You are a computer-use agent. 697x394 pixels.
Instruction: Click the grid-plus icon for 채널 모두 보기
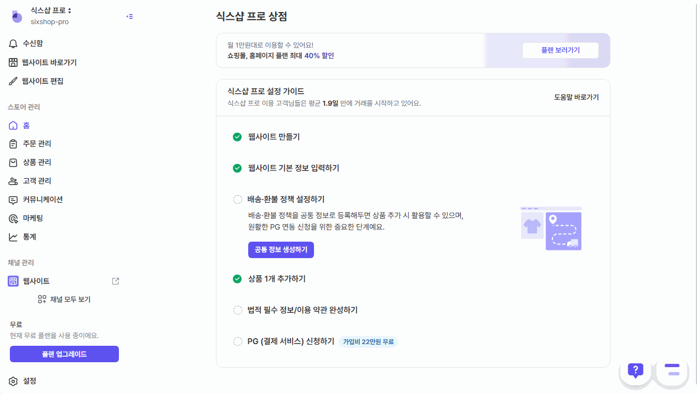click(x=42, y=299)
